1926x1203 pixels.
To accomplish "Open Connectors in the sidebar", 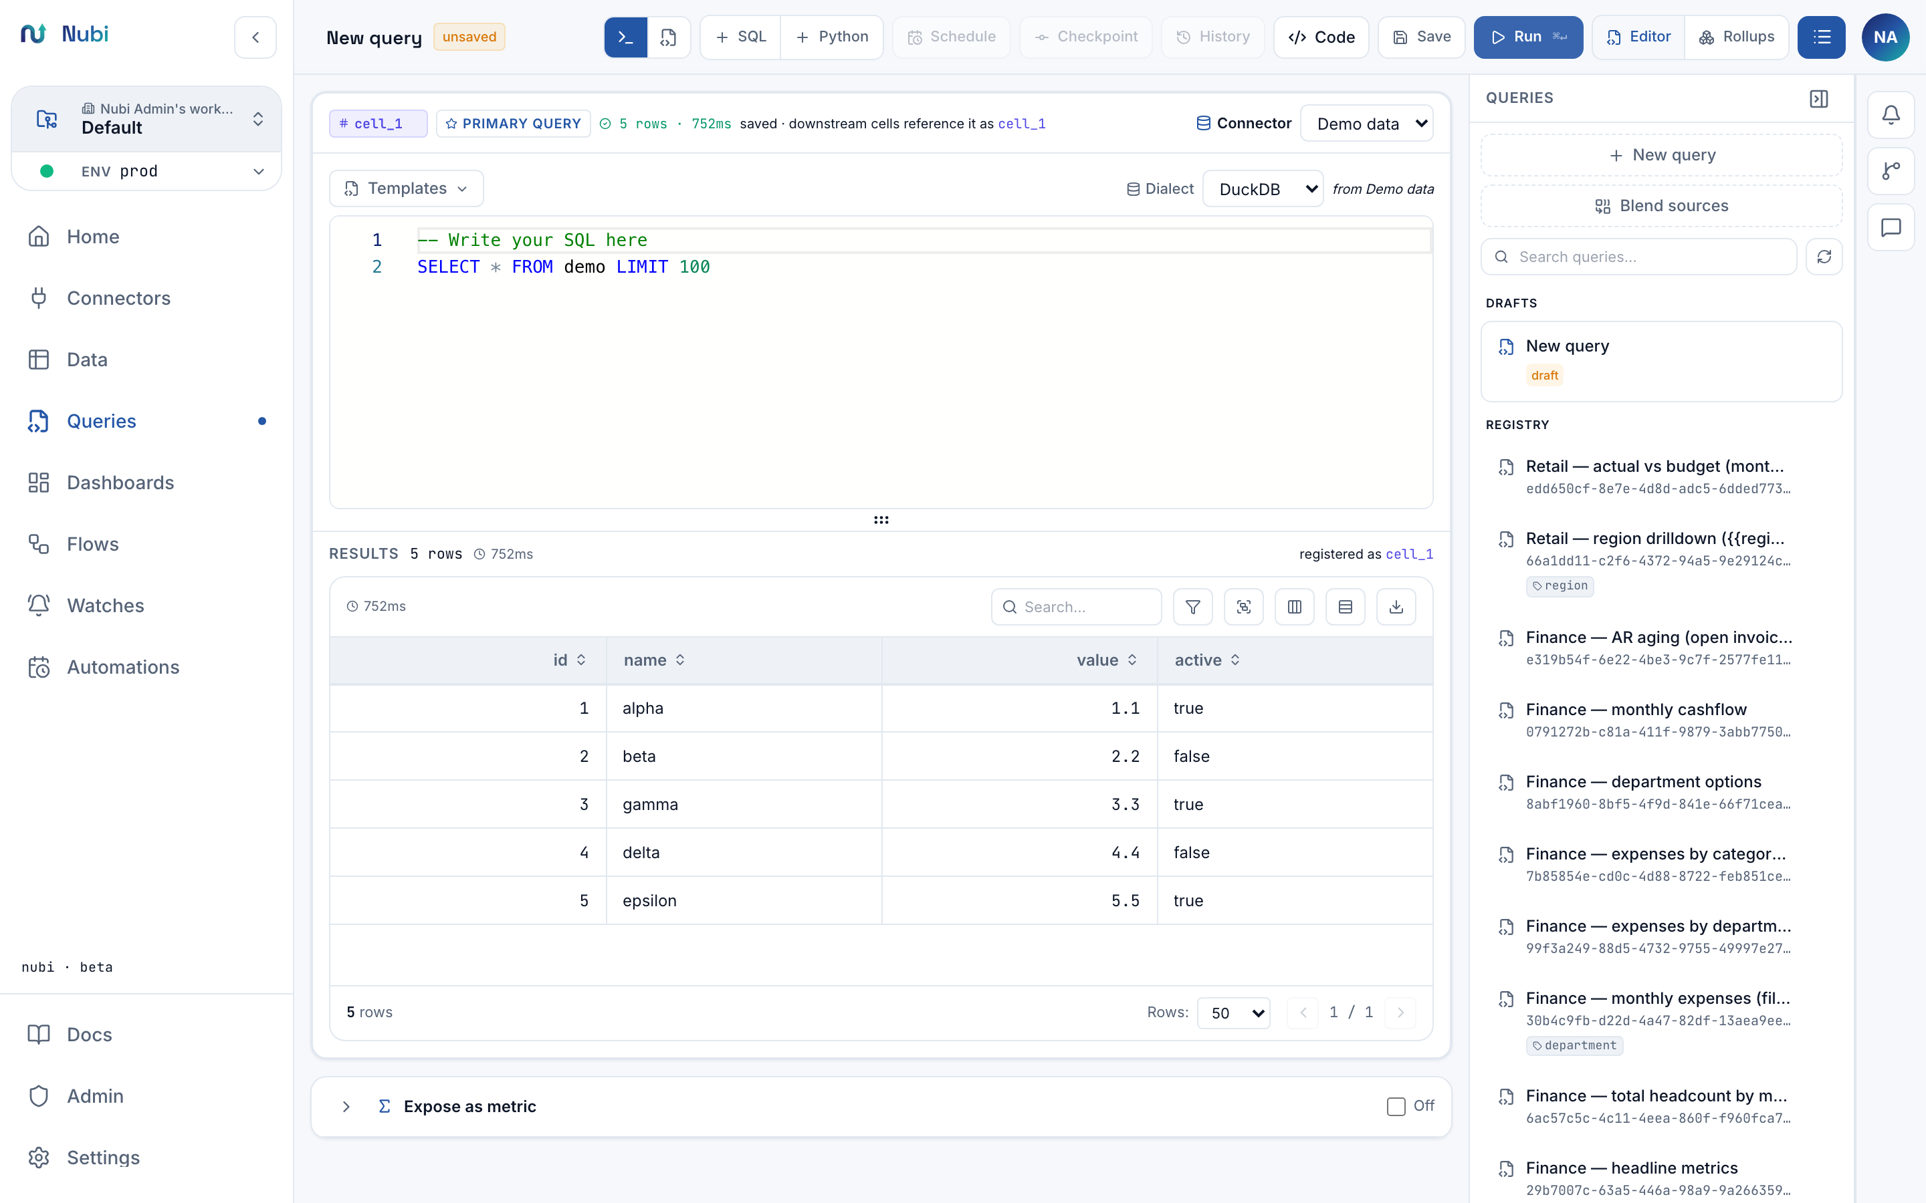I will pyautogui.click(x=146, y=298).
